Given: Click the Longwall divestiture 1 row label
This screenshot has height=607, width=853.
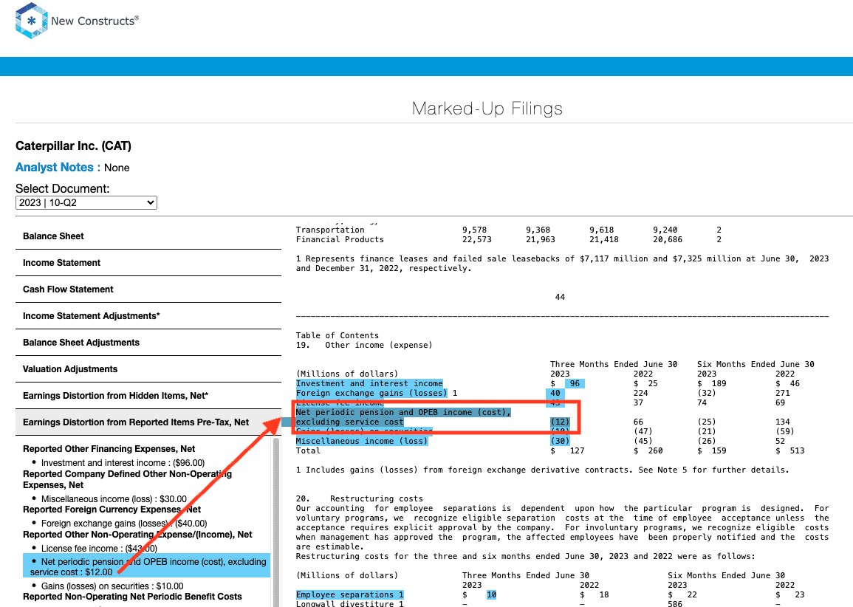Looking at the screenshot, I should point(350,604).
